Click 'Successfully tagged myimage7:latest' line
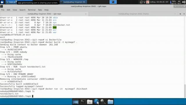The width and height of the screenshot is (186, 105). tap(22, 86)
